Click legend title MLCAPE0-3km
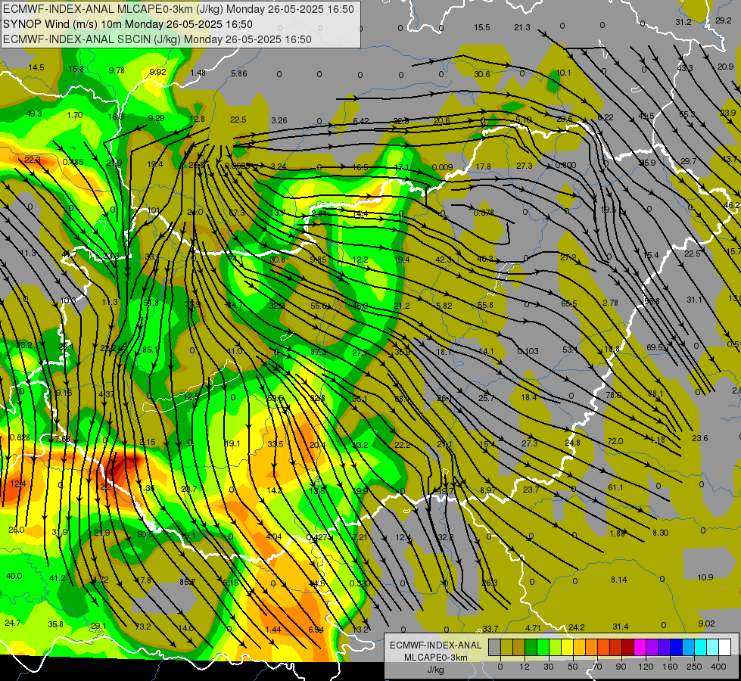 tap(436, 658)
